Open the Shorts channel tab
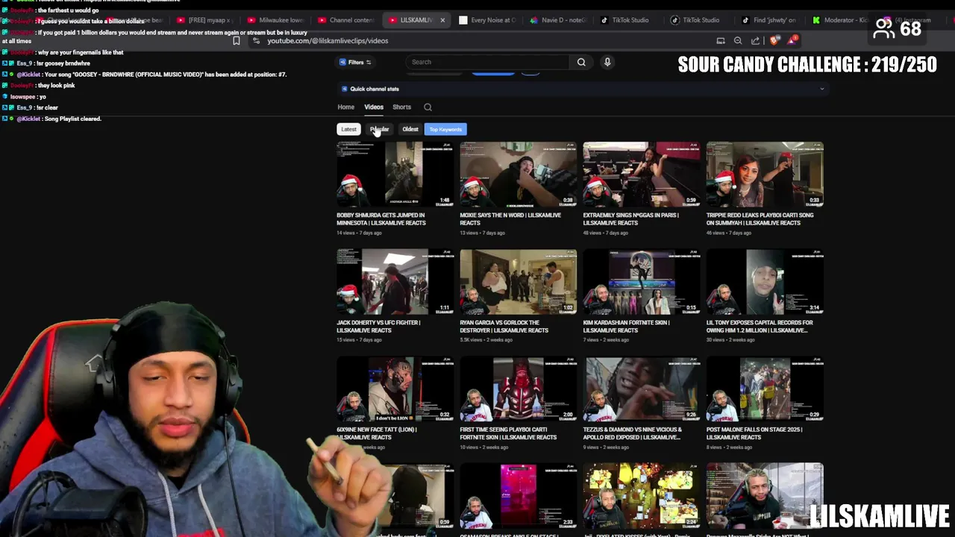Screen dimensions: 955x537 click(401, 107)
